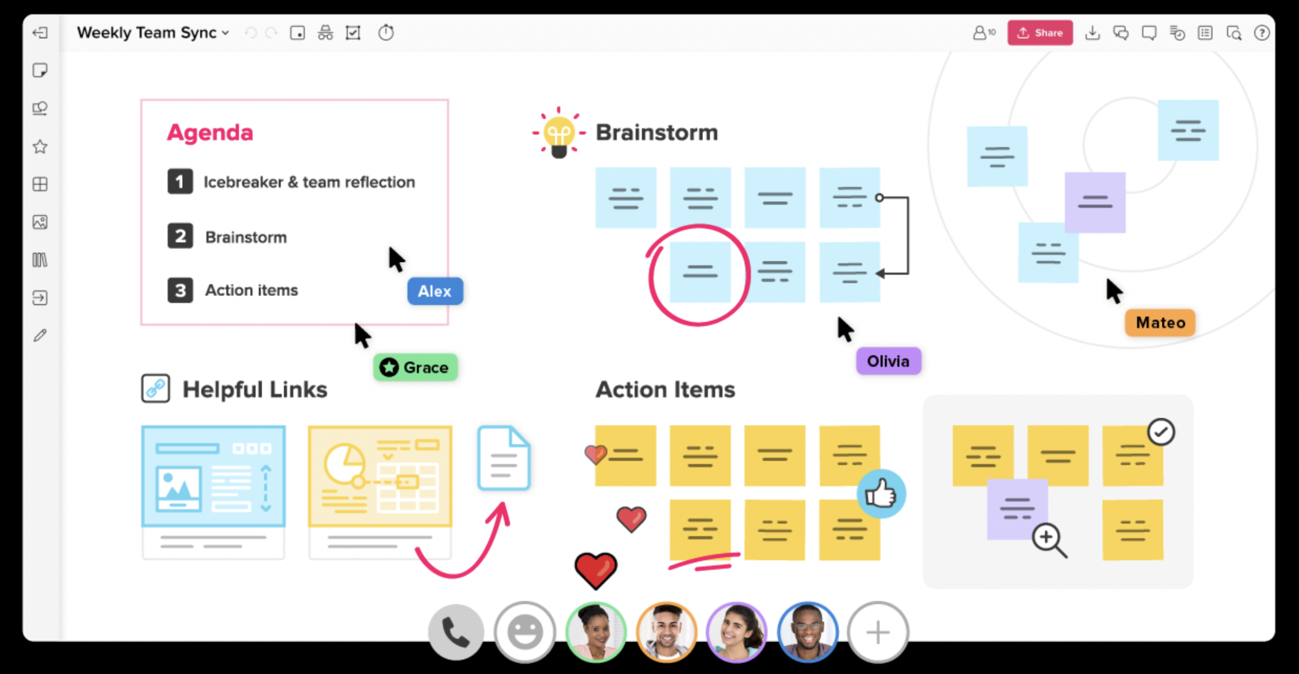Image resolution: width=1299 pixels, height=674 pixels.
Task: Click the thumbs up reaction emoji
Action: click(881, 494)
